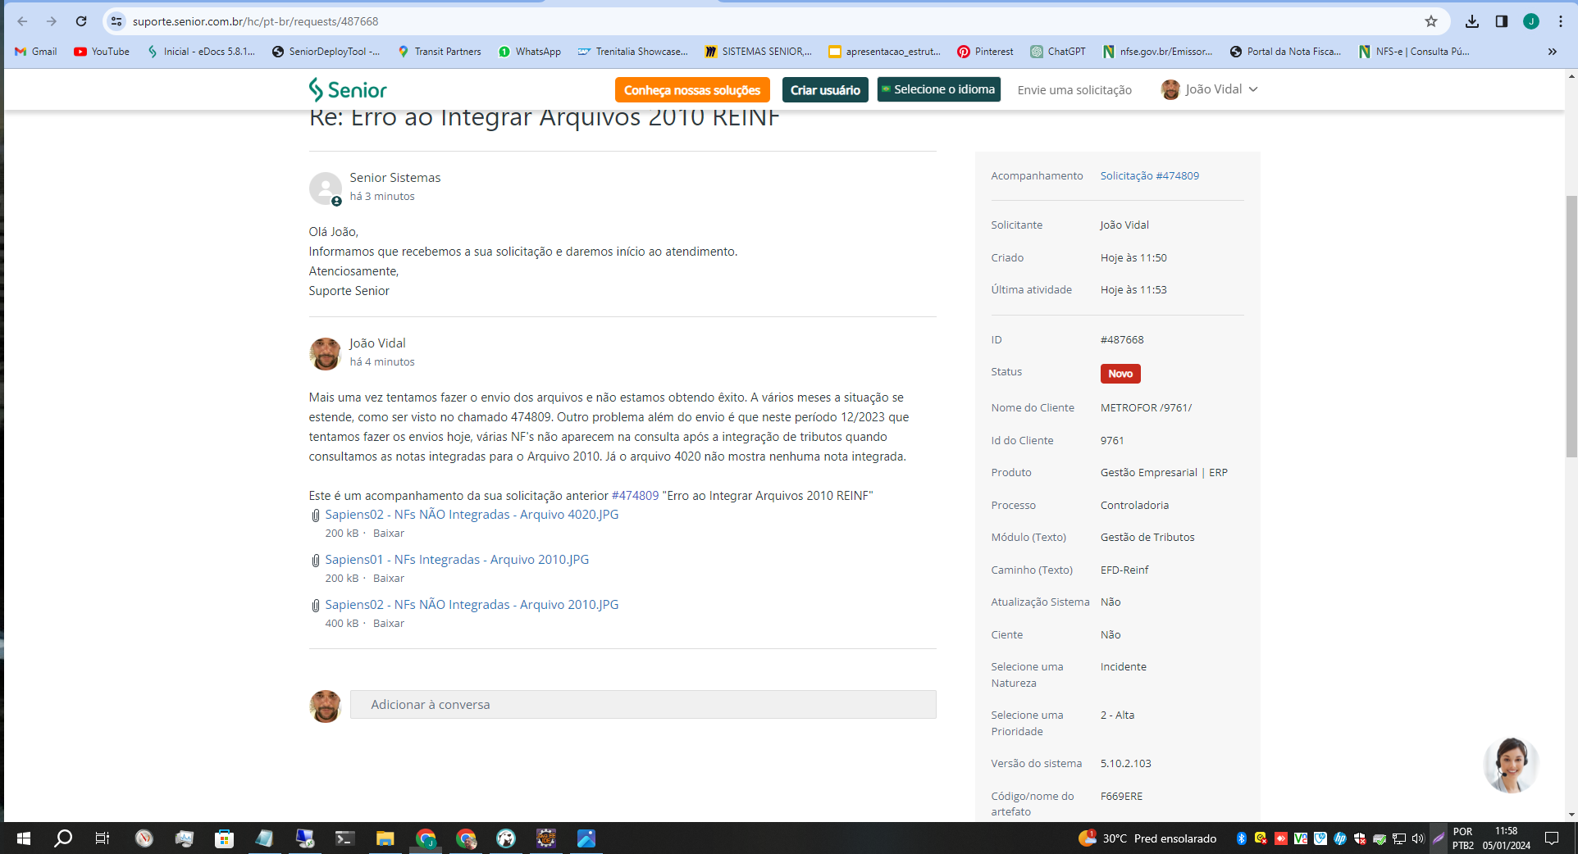This screenshot has height=854, width=1578.
Task: Click the volume speaker tray icon
Action: (x=1418, y=838)
